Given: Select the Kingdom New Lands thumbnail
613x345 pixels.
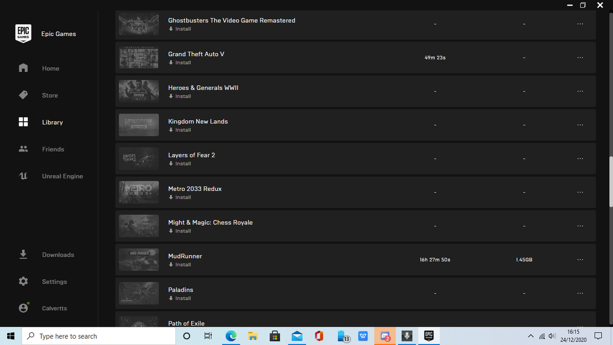Looking at the screenshot, I should point(139,125).
